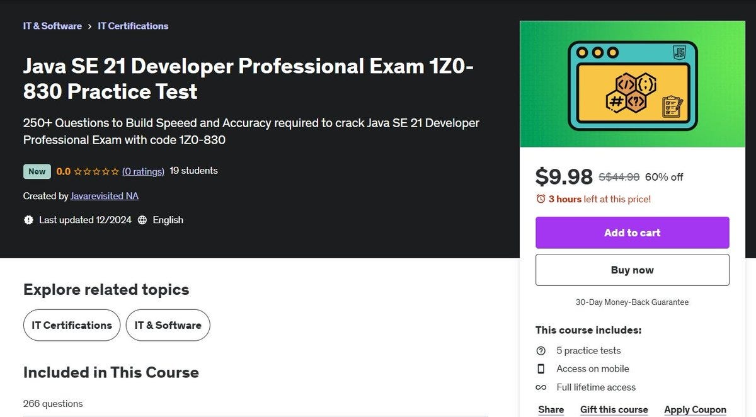Open the IT & Software breadcrumb
The image size is (756, 417).
click(x=52, y=26)
